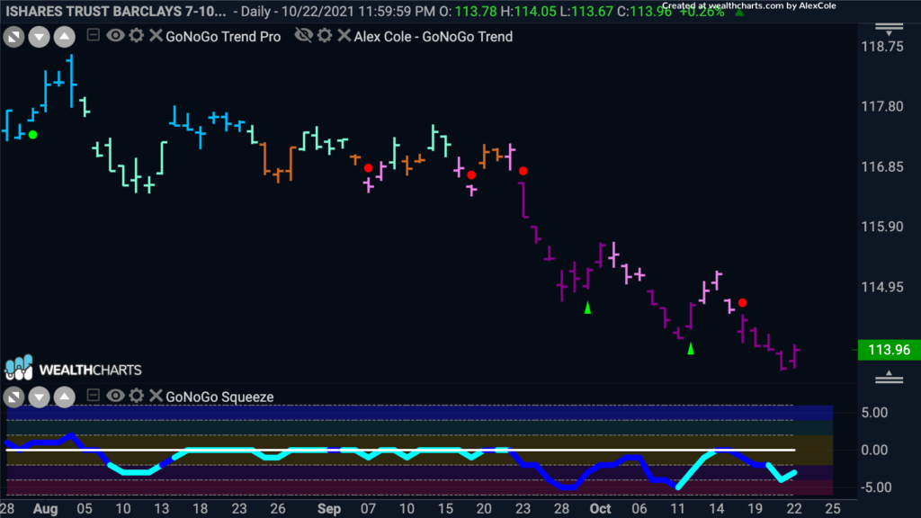The height and width of the screenshot is (518, 921).
Task: Click the 118.75 price axis label
Action: pos(882,47)
